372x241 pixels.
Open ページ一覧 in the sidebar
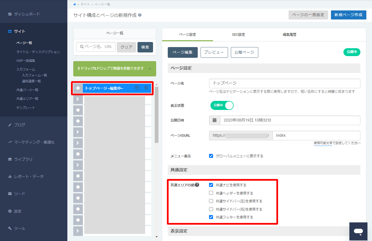point(24,43)
